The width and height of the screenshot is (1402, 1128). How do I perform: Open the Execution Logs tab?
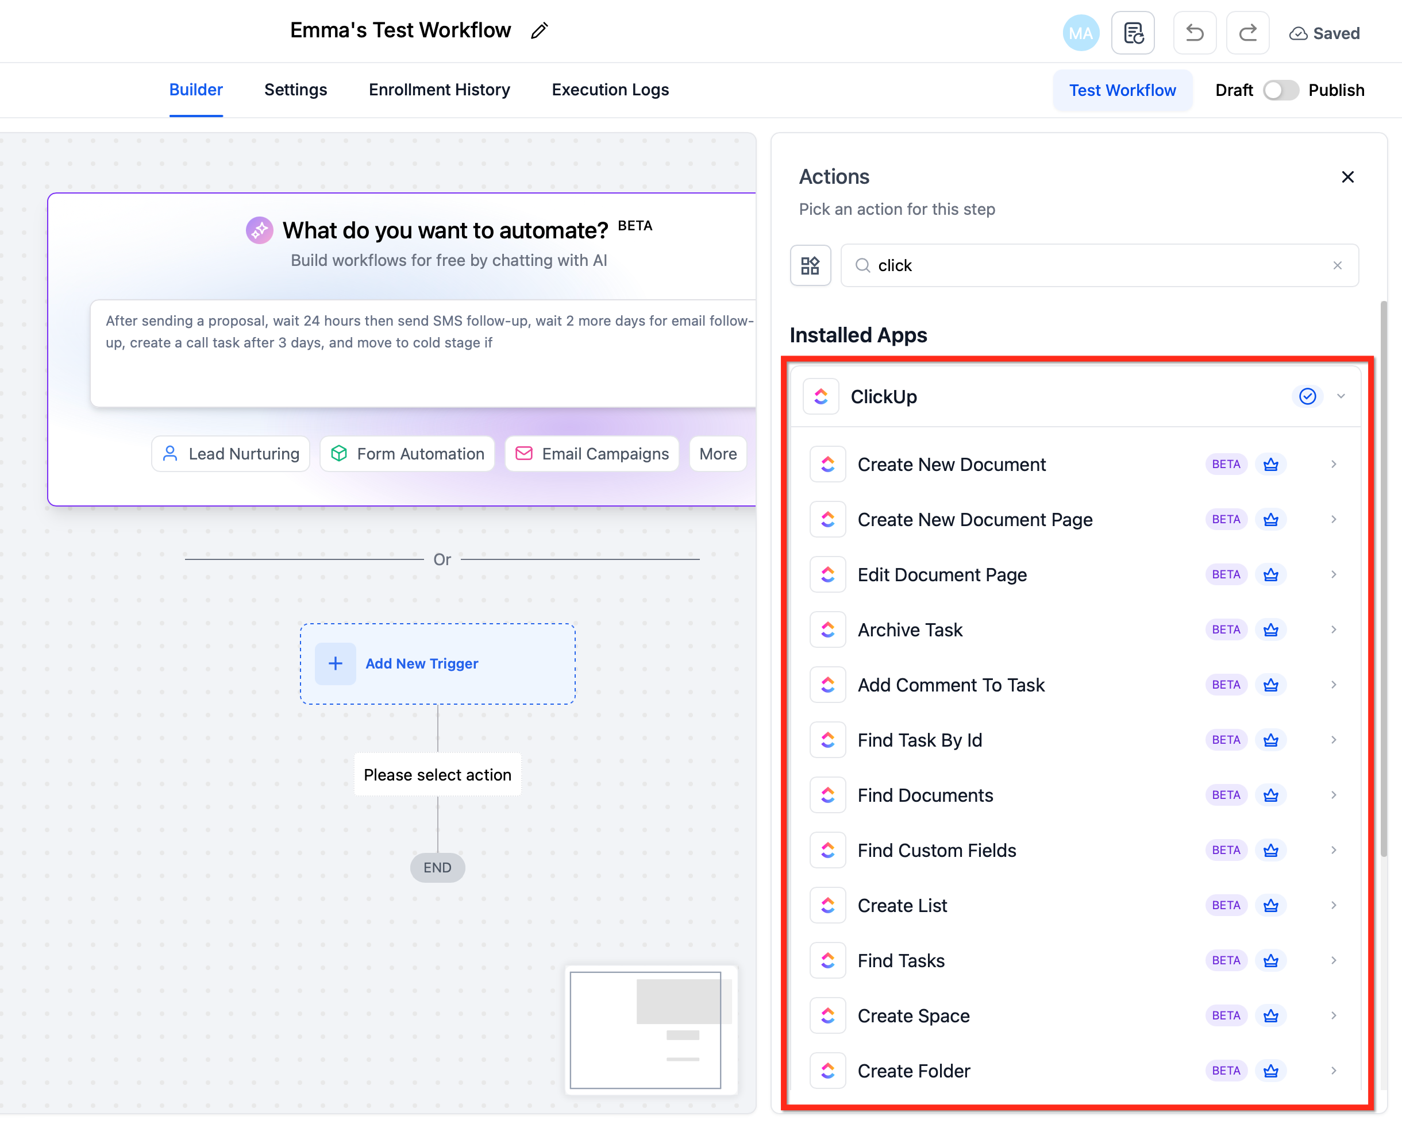(610, 90)
